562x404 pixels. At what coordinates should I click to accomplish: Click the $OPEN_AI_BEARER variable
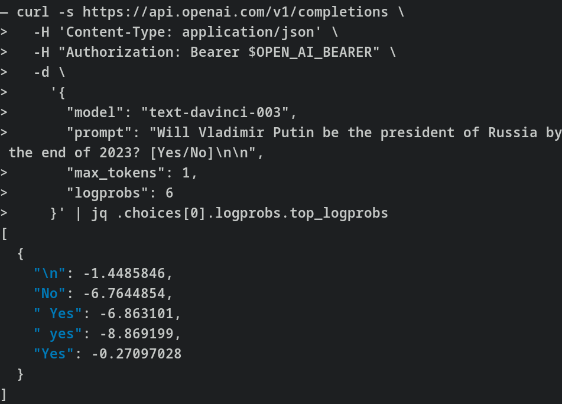click(x=310, y=53)
